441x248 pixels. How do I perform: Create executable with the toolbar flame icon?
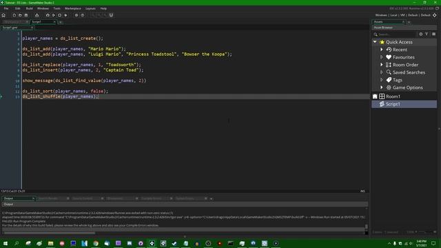coord(37,15)
